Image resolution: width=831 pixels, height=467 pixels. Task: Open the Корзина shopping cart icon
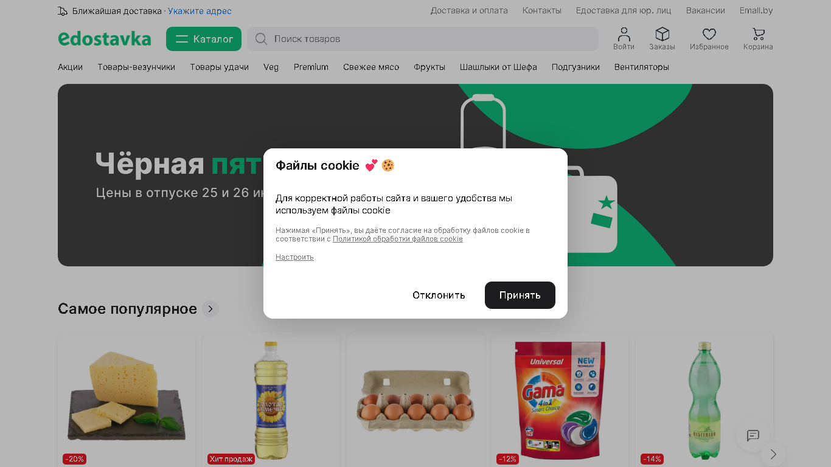coord(758,34)
